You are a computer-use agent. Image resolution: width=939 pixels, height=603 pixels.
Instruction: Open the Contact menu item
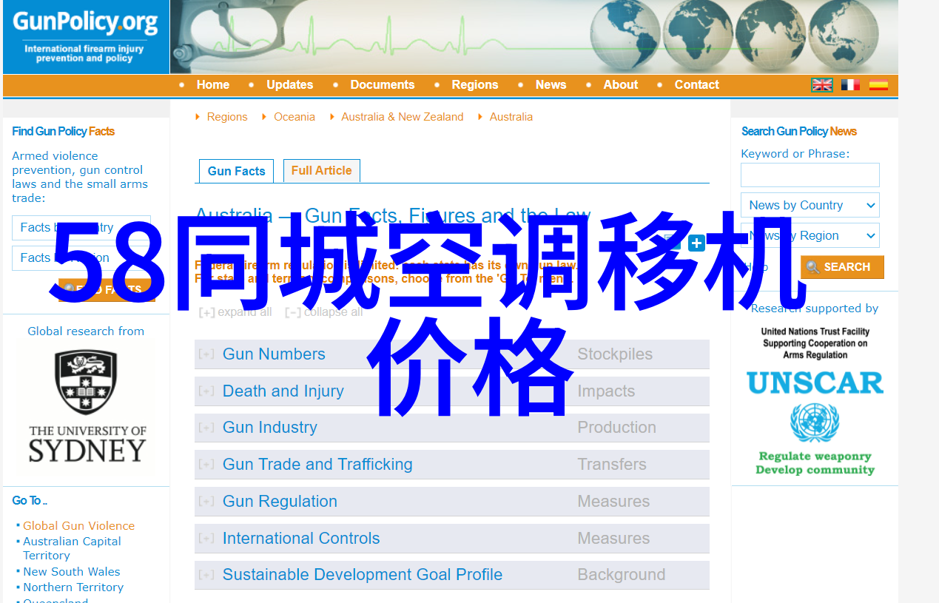tap(697, 85)
